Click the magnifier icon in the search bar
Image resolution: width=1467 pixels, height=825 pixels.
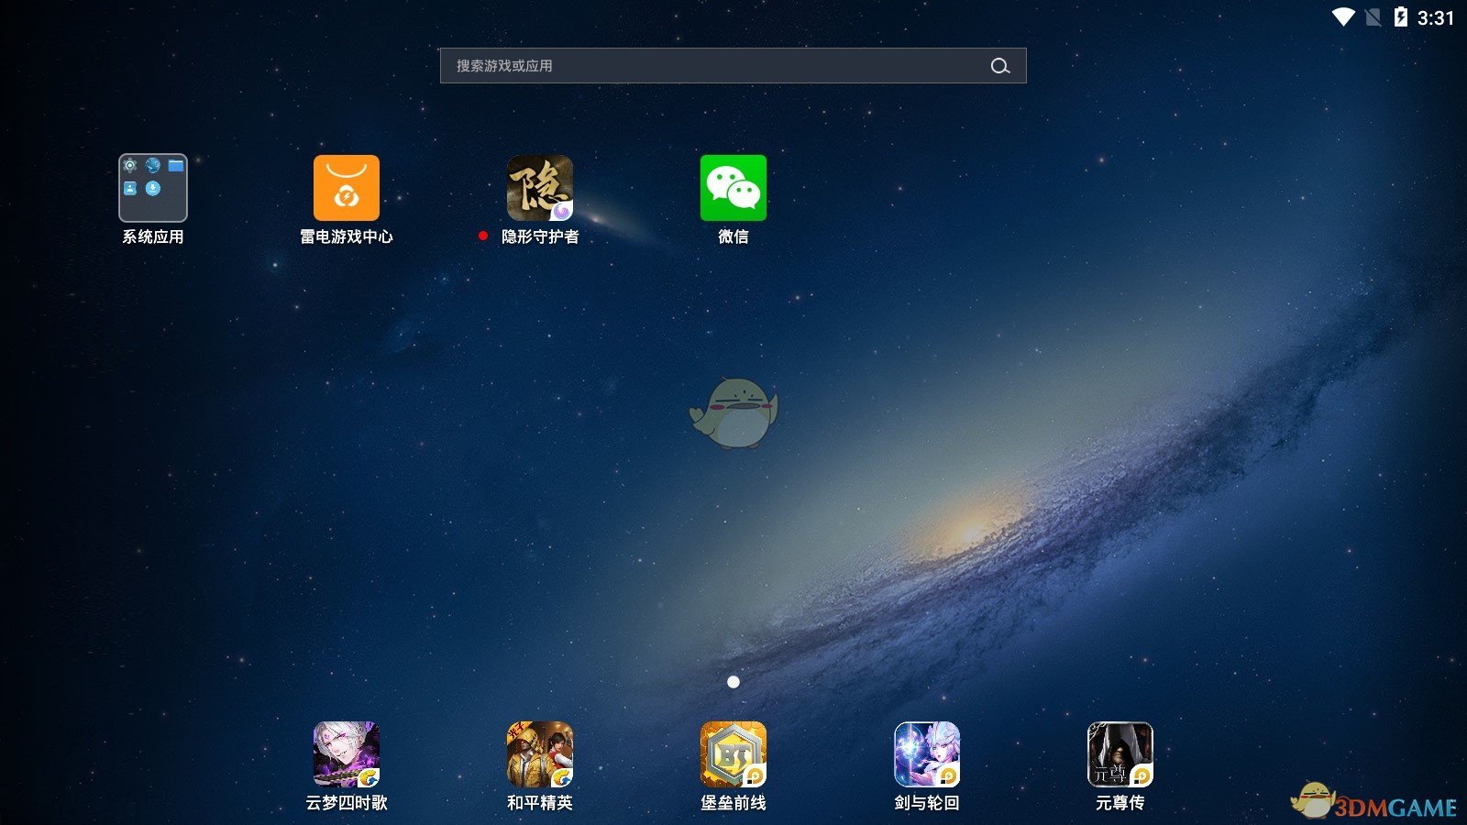coord(999,66)
